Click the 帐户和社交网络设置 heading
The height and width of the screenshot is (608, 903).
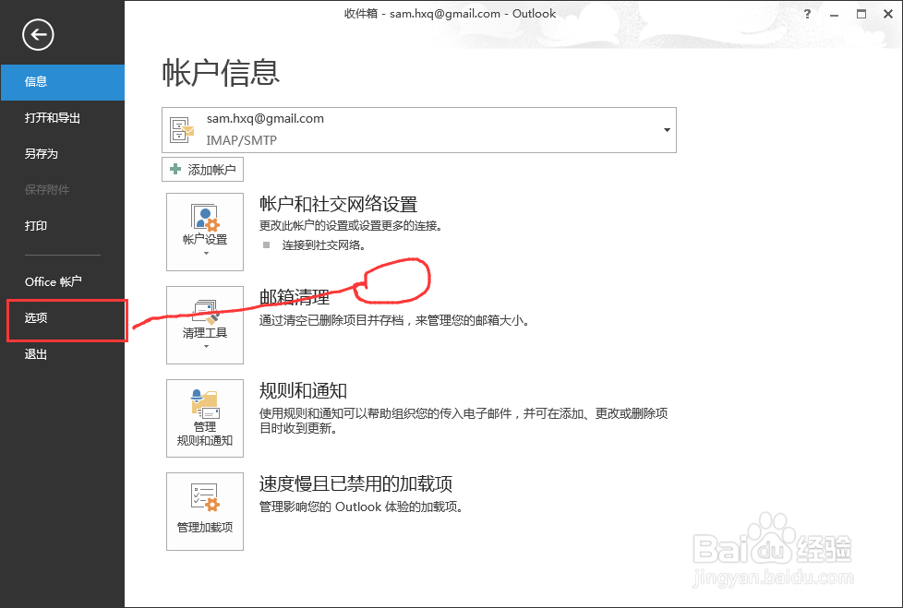(339, 204)
